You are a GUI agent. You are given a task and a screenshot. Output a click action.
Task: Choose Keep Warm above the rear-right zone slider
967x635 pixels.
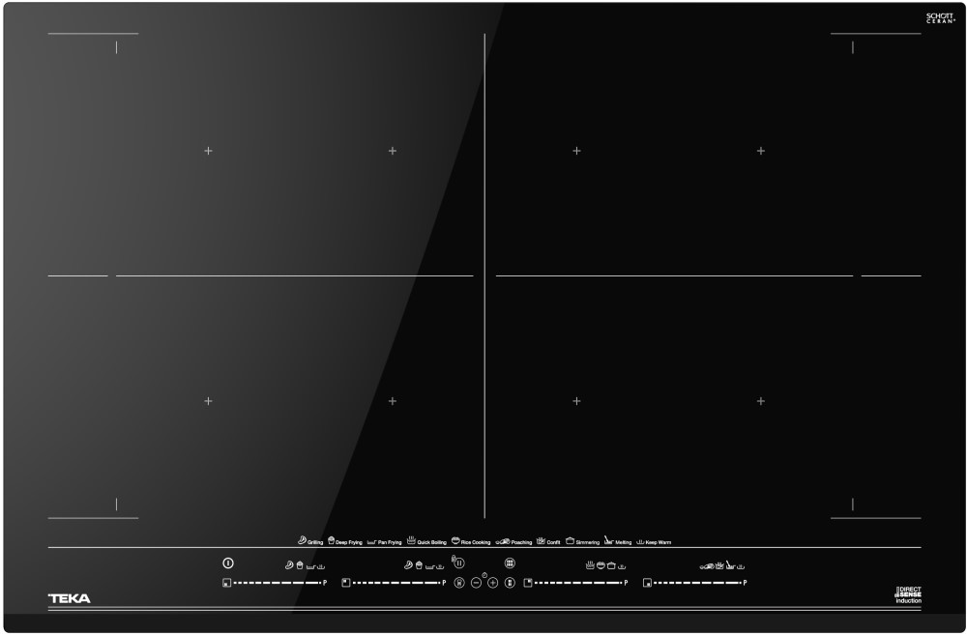click(622, 566)
